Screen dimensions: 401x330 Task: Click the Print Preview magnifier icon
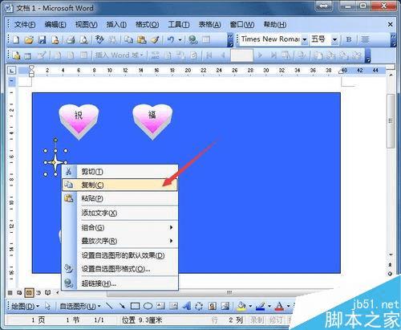(x=84, y=39)
